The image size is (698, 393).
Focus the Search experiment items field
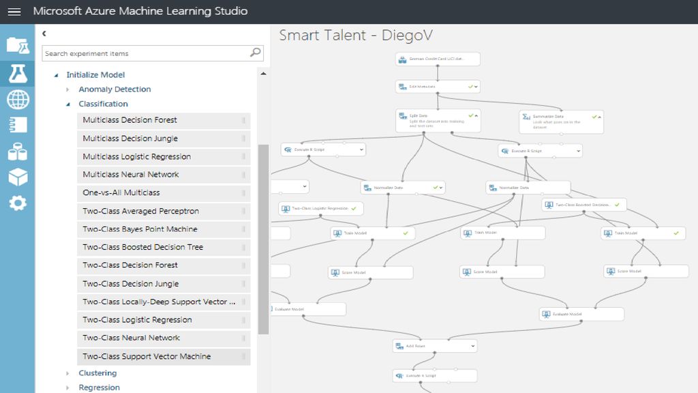(x=153, y=53)
